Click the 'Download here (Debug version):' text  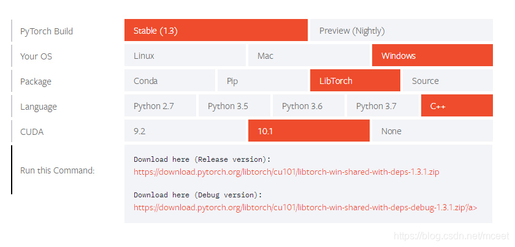(x=198, y=195)
